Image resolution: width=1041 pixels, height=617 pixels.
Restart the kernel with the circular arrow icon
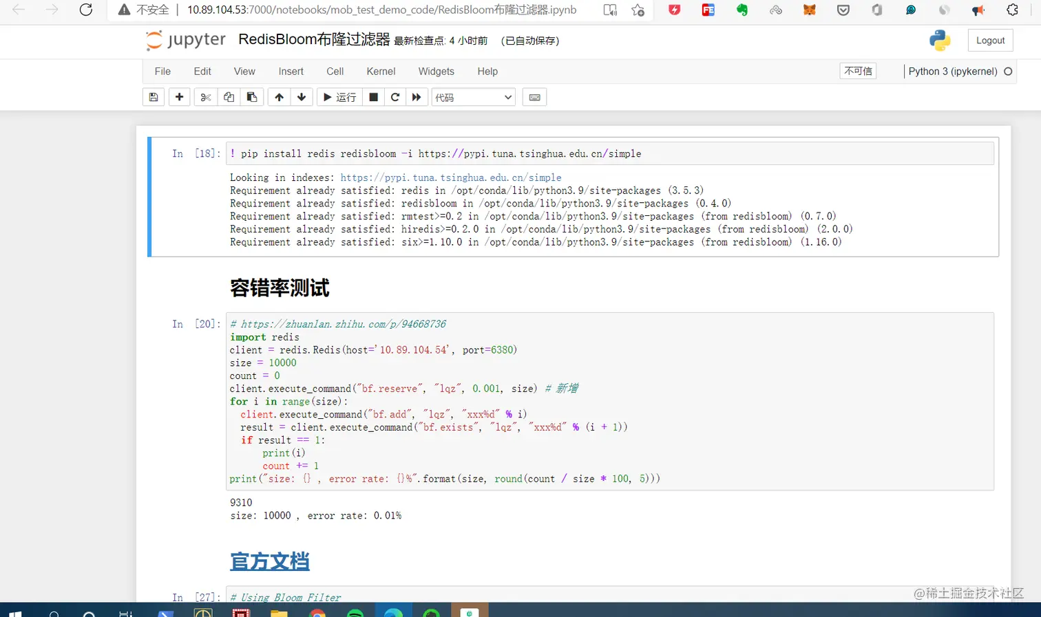pyautogui.click(x=395, y=97)
